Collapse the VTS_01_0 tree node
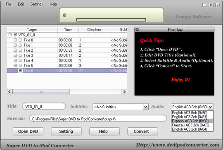This screenshot has width=223, height=150. click(10, 35)
